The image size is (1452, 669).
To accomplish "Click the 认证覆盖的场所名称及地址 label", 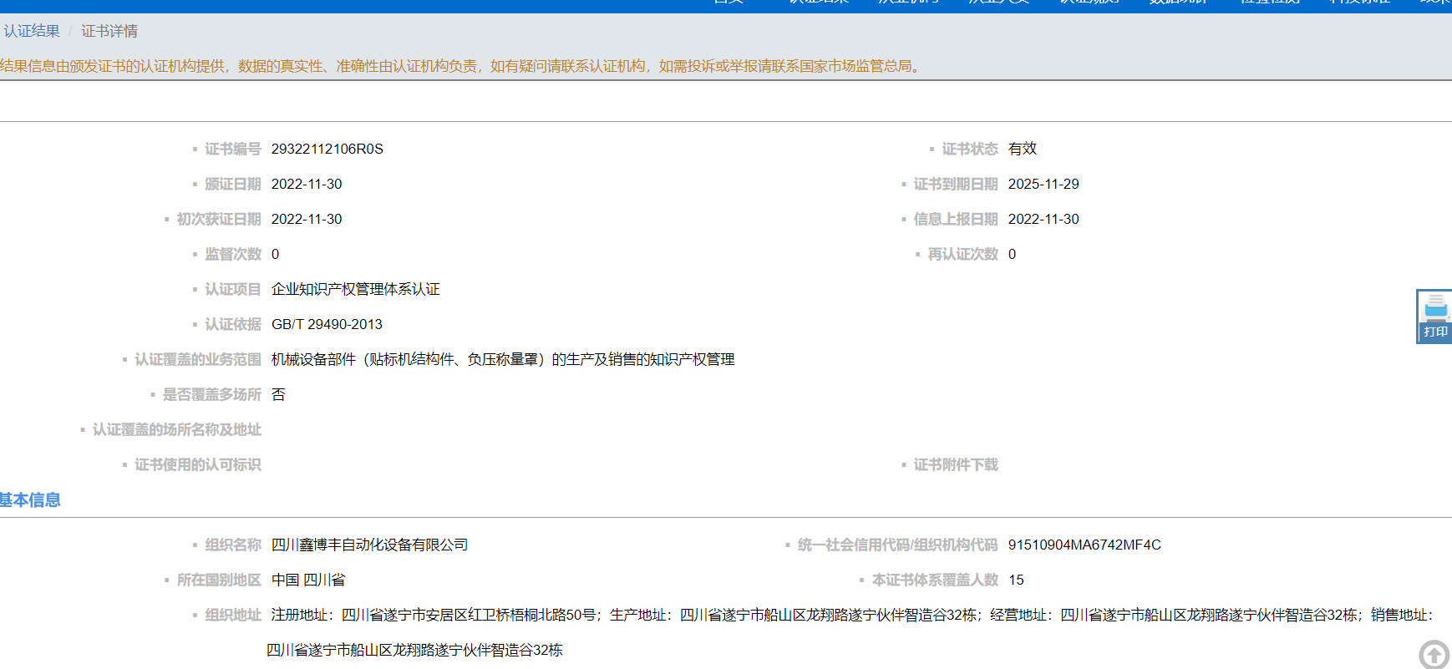I will pos(177,429).
